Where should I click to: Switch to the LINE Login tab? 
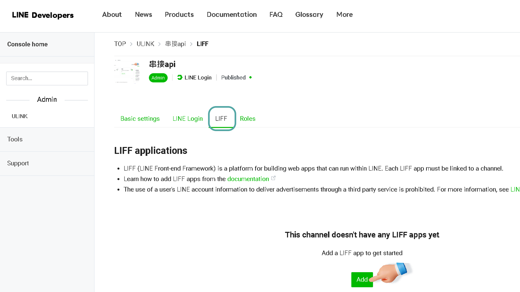point(188,119)
